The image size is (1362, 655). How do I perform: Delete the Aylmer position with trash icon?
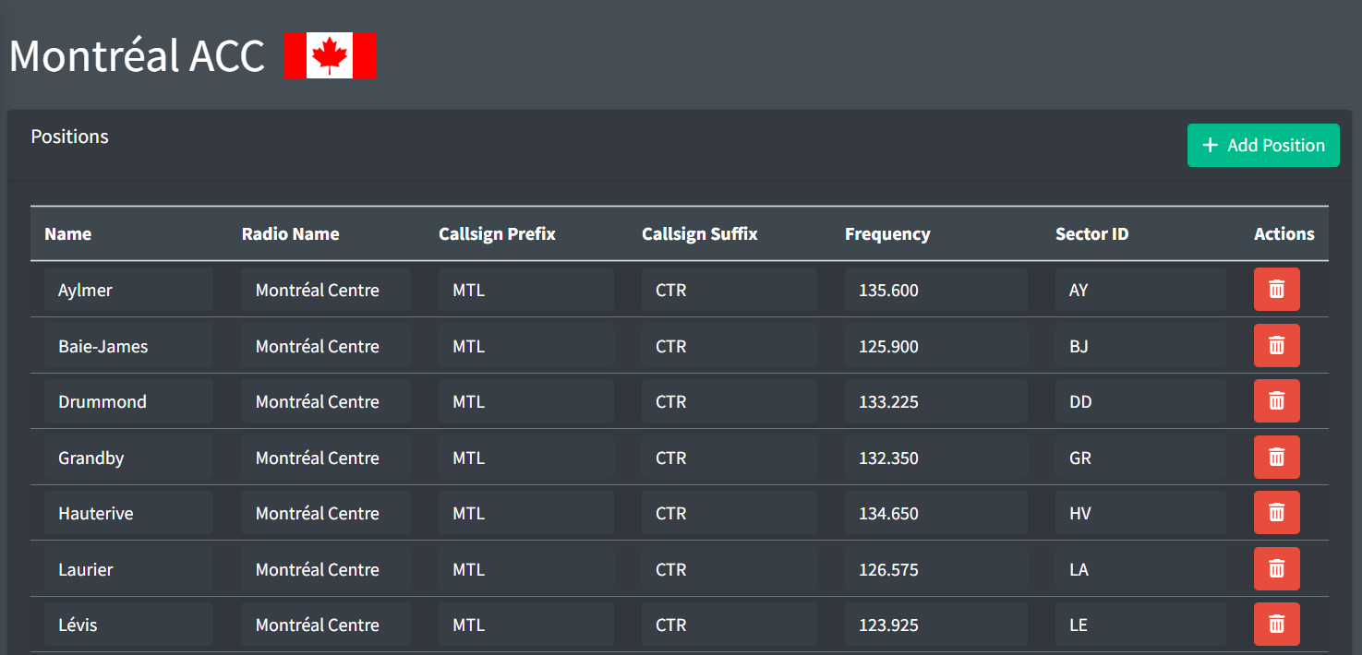pos(1276,290)
